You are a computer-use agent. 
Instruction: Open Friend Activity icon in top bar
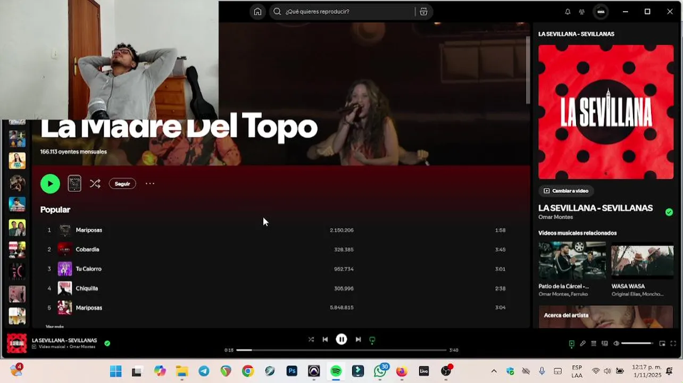(x=582, y=12)
